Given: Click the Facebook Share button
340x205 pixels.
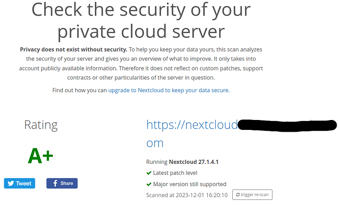Looking at the screenshot, I should point(62,183).
